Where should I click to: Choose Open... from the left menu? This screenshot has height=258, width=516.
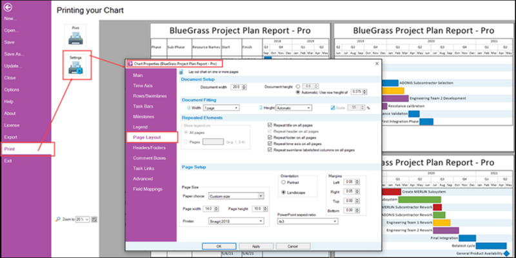tap(11, 30)
